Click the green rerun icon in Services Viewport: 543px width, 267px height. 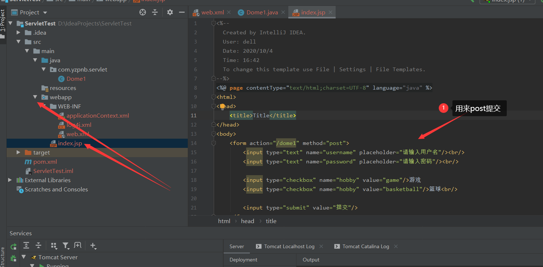coord(14,246)
